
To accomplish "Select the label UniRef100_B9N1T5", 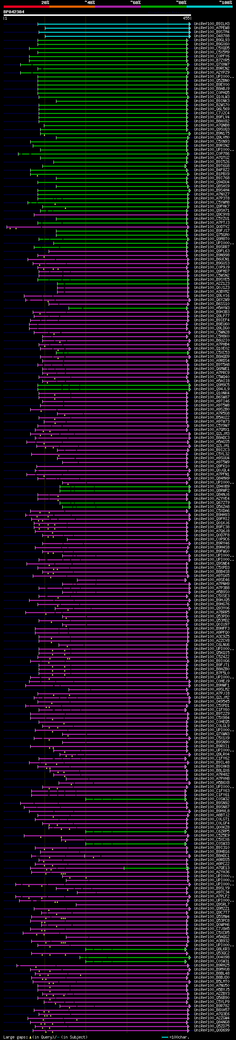I will (x=212, y=133).
